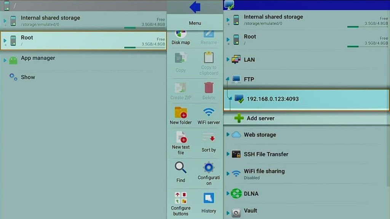Click the DLNA green icon
The image size is (390, 219).
pos(236,194)
